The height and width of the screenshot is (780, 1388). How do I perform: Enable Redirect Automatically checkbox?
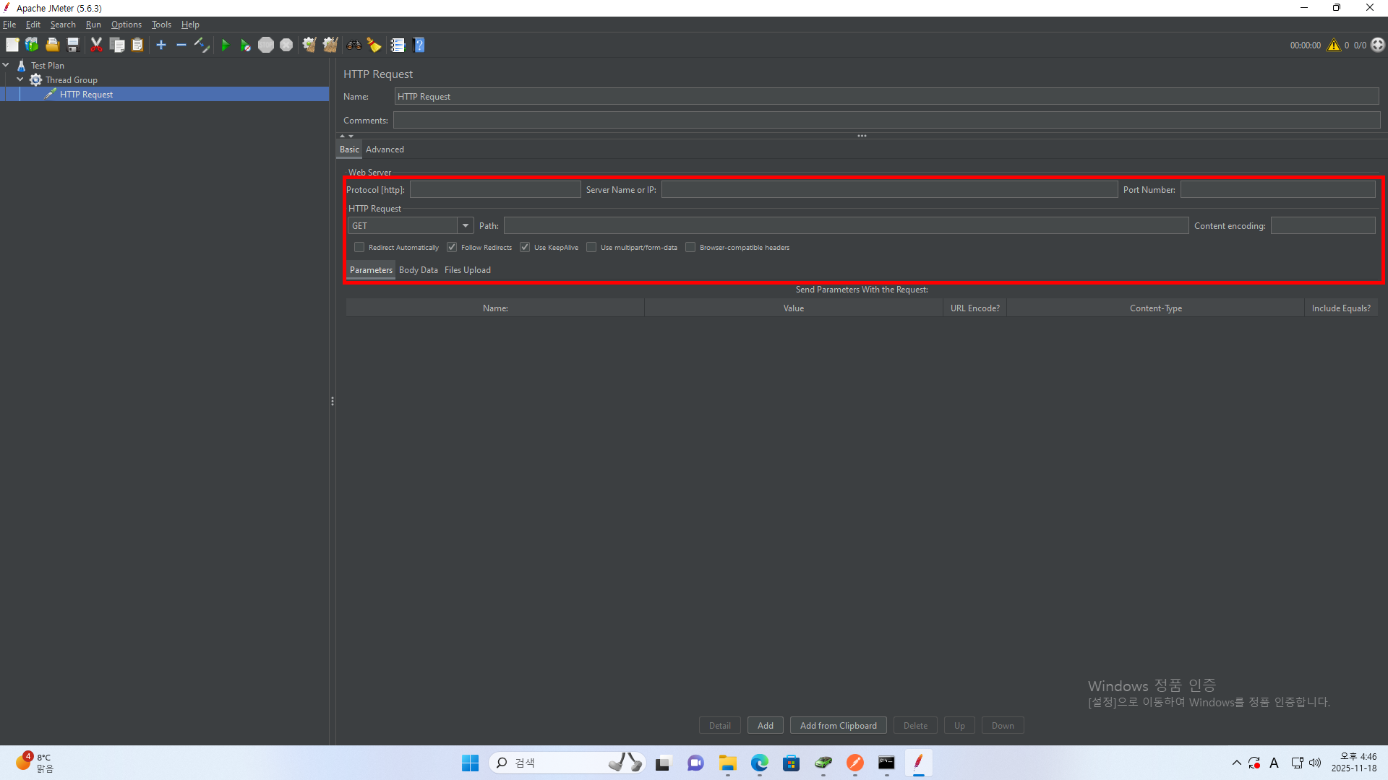tap(359, 247)
